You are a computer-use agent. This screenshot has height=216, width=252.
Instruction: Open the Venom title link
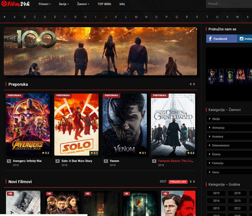point(114,161)
